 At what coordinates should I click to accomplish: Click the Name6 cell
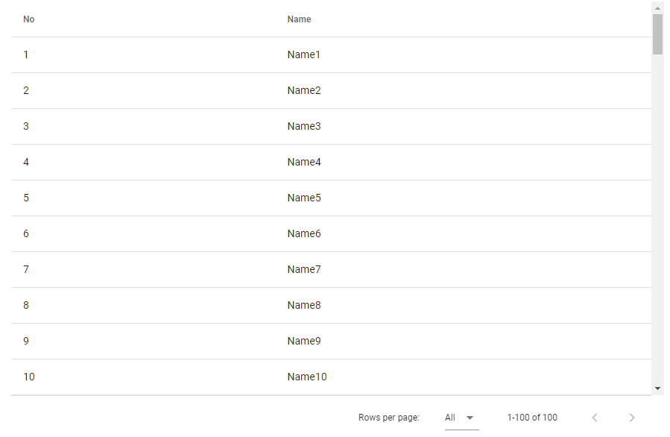tap(303, 233)
